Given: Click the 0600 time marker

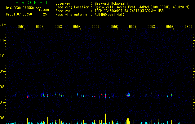Looking at the screenshot, I should 188,26.
